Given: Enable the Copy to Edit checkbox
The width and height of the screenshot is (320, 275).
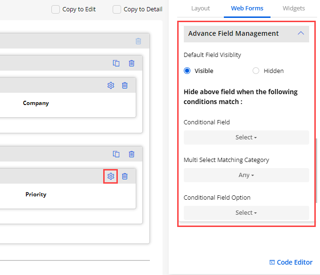Looking at the screenshot, I should point(56,9).
